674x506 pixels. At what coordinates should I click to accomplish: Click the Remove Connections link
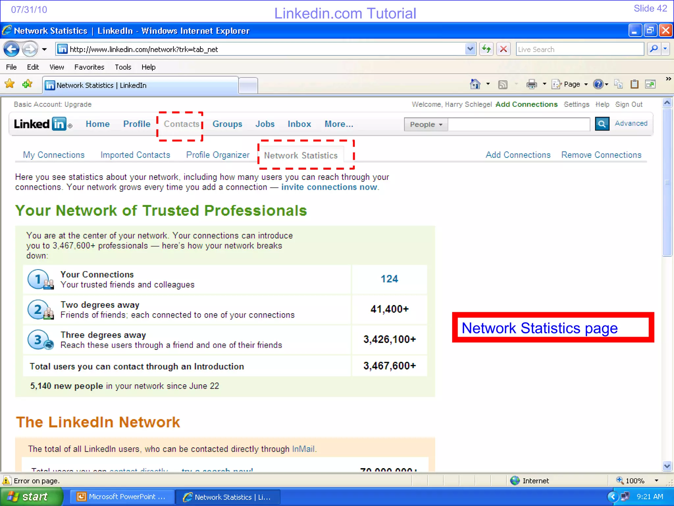(x=601, y=155)
